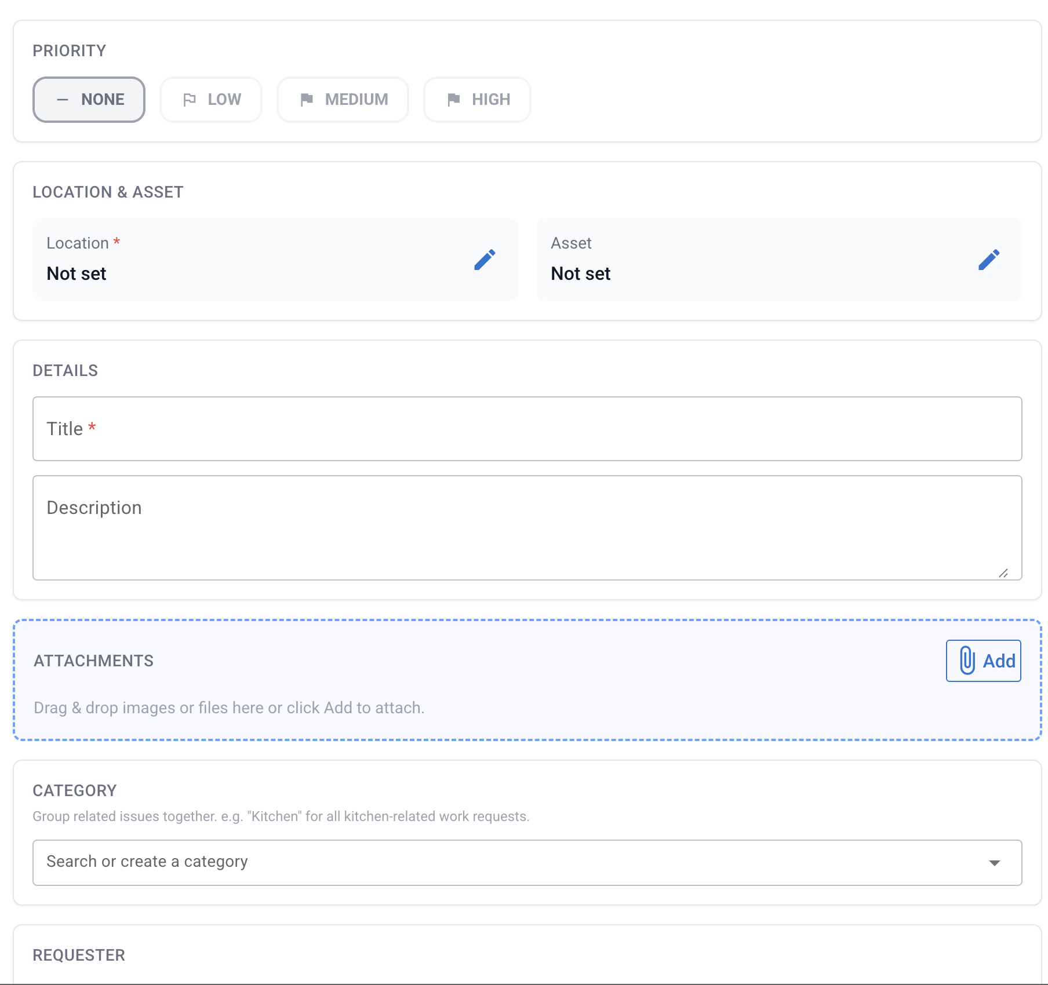Screen dimensions: 1048x985
Task: Click the pencil icon to edit Asset
Action: [x=989, y=260]
